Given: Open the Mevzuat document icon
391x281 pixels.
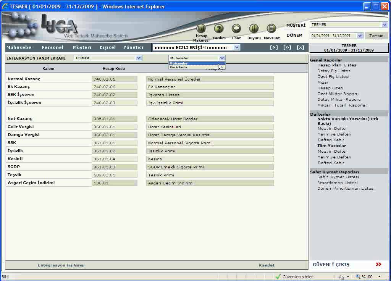Looking at the screenshot, I should click(x=271, y=29).
